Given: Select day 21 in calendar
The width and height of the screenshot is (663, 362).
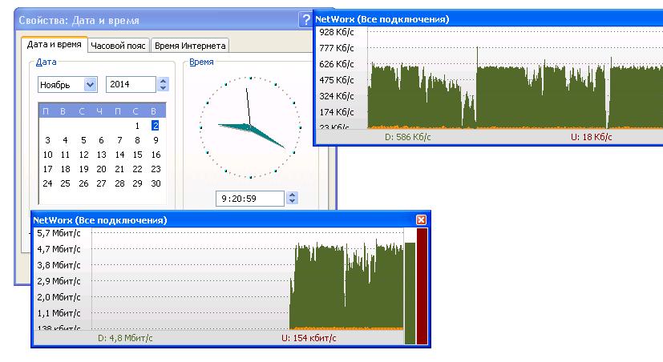Looking at the screenshot, I should pyautogui.click(x=119, y=169).
